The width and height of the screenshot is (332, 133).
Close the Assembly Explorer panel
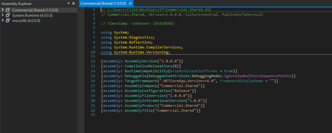(74, 4)
